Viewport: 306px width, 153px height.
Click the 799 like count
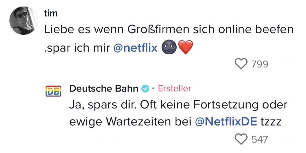[260, 64]
